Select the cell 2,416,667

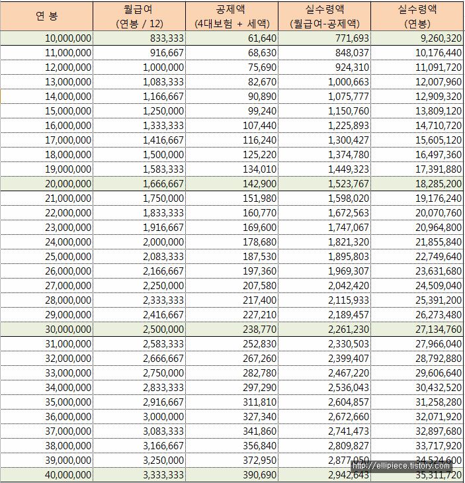point(139,315)
